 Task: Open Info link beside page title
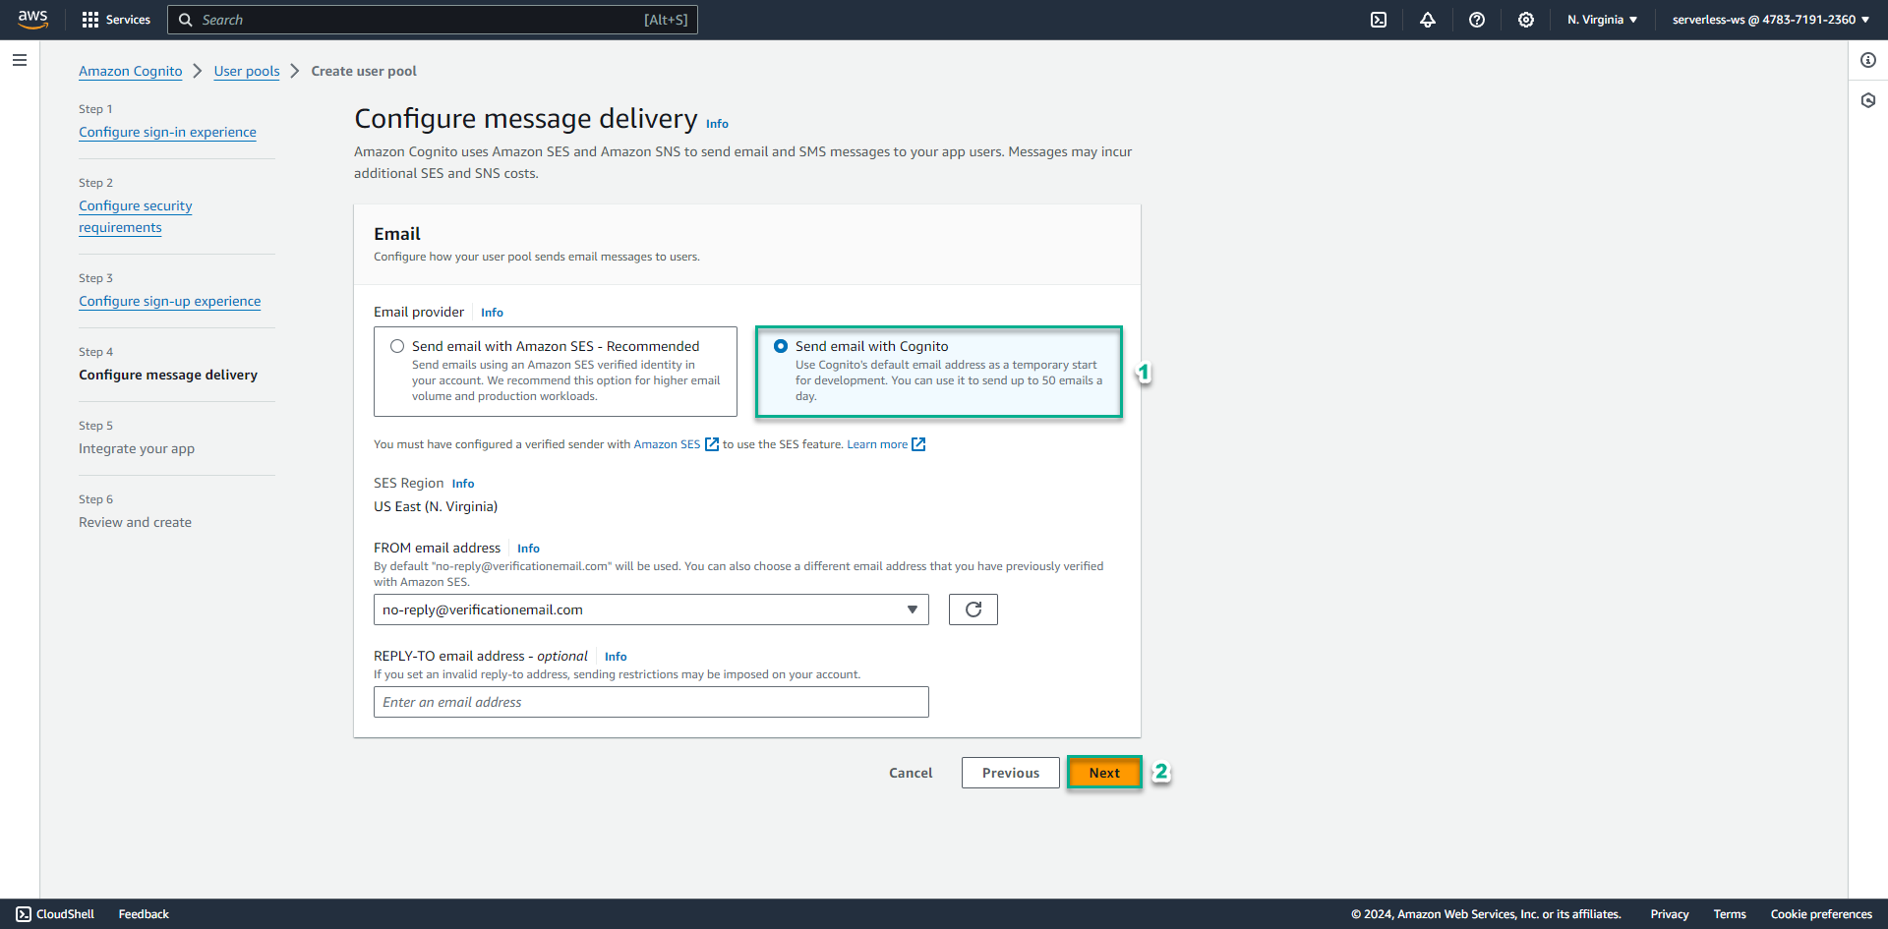pyautogui.click(x=717, y=124)
